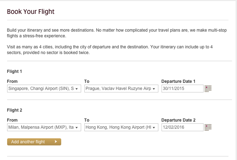The height and width of the screenshot is (160, 237).
Task: Click the From label under Flight 1
Action: click(x=12, y=81)
